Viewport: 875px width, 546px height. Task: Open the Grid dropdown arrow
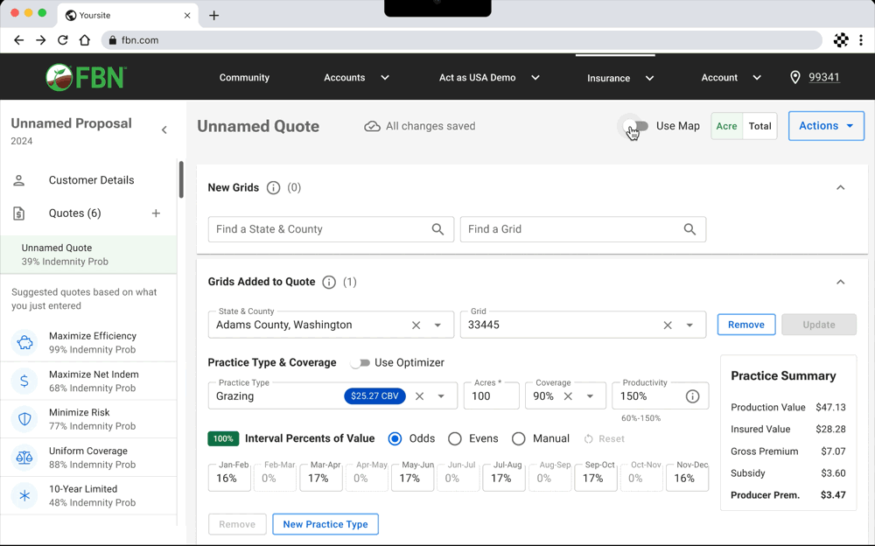tap(689, 325)
